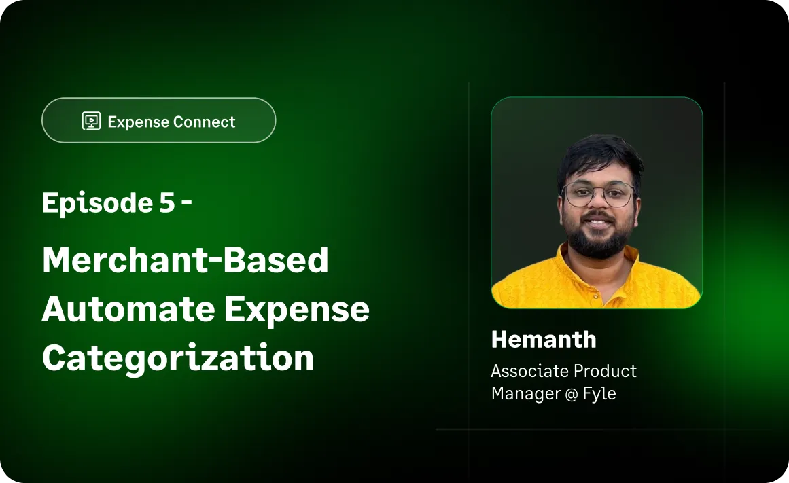789x483 pixels.
Task: Select the Associate Product Manager @ Fyle text
Action: [x=563, y=382]
